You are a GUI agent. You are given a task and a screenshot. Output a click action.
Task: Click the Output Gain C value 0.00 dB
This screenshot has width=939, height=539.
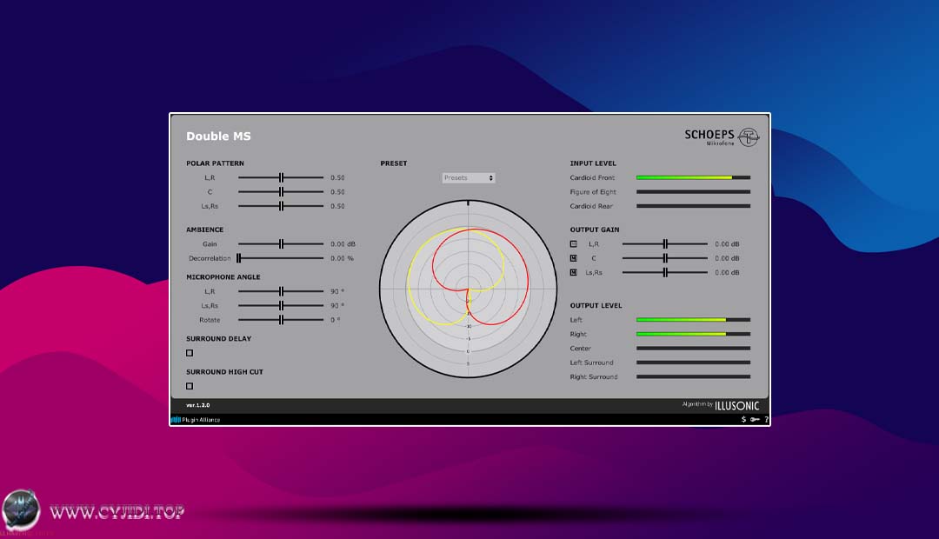click(x=727, y=258)
